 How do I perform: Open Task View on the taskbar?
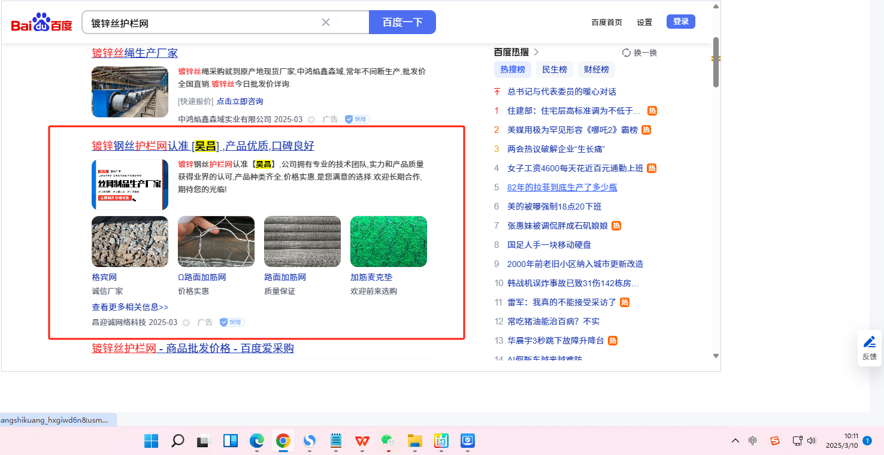[x=204, y=441]
